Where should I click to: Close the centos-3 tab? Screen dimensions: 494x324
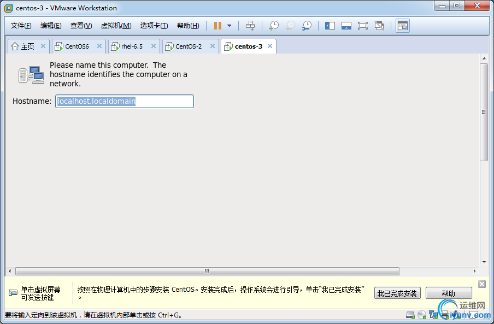pyautogui.click(x=270, y=46)
